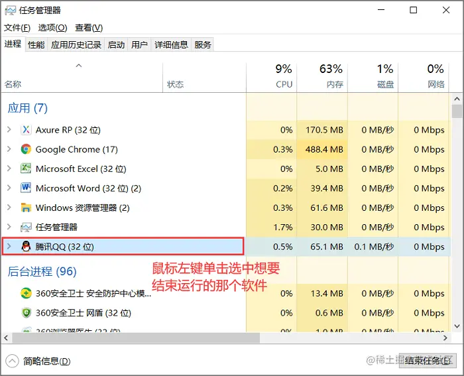This screenshot has height=376, width=464.
Task: Click the 360安全卫士 安全防护中心 icon
Action: pos(26,293)
